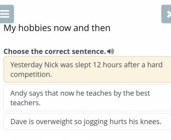Select the sentence starting with "Yesterday Nick"
The image size is (171, 140).
[87, 69]
